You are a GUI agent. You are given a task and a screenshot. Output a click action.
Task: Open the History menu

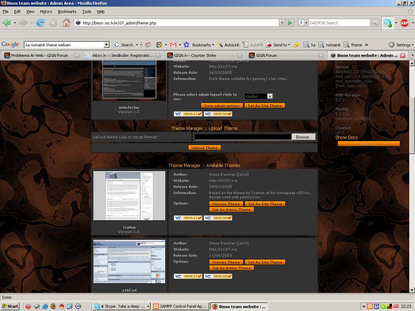point(46,12)
